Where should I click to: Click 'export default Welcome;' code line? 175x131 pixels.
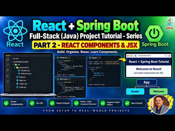(x=66, y=97)
